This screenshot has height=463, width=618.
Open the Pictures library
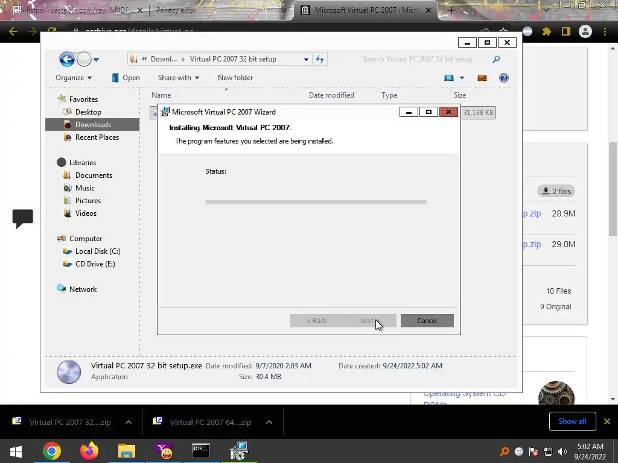(x=88, y=200)
